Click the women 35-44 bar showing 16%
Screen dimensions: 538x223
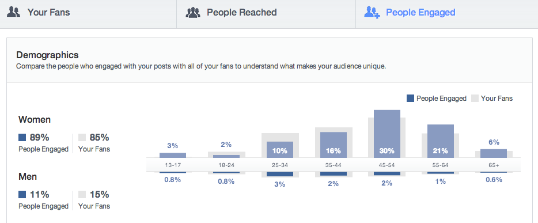334,145
